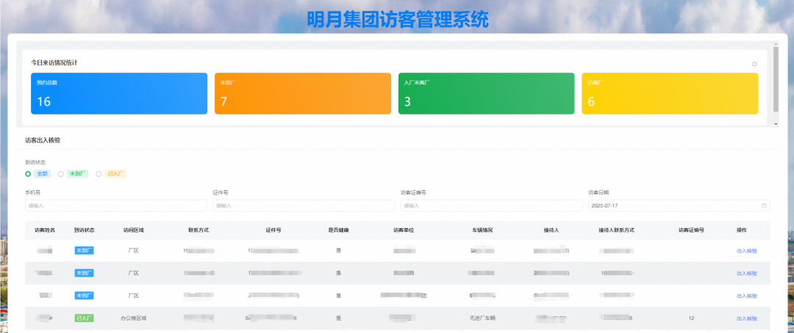Image resolution: width=794 pixels, height=333 pixels.
Task: Click the 手机号 input field
Action: (x=115, y=205)
